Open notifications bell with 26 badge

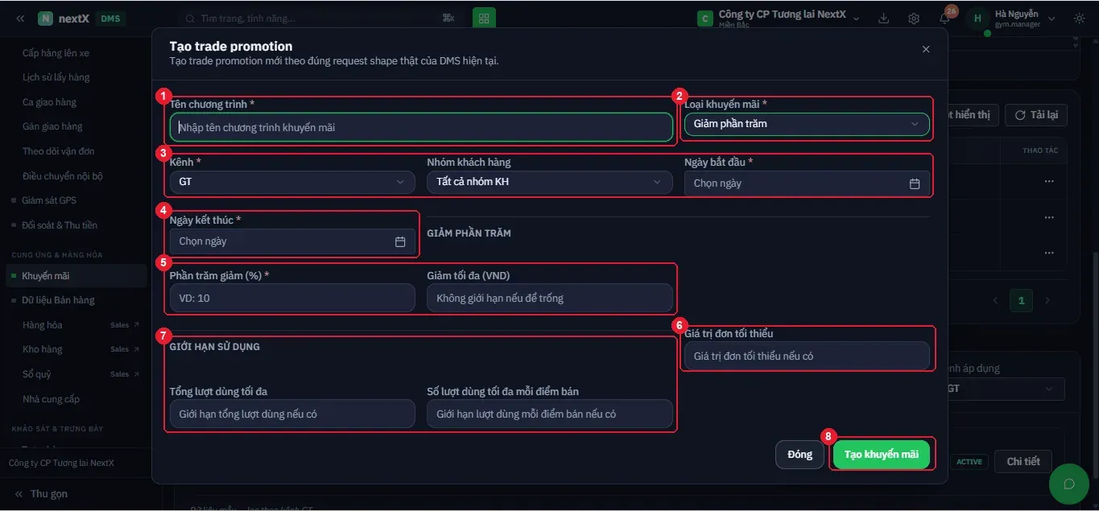(x=944, y=19)
